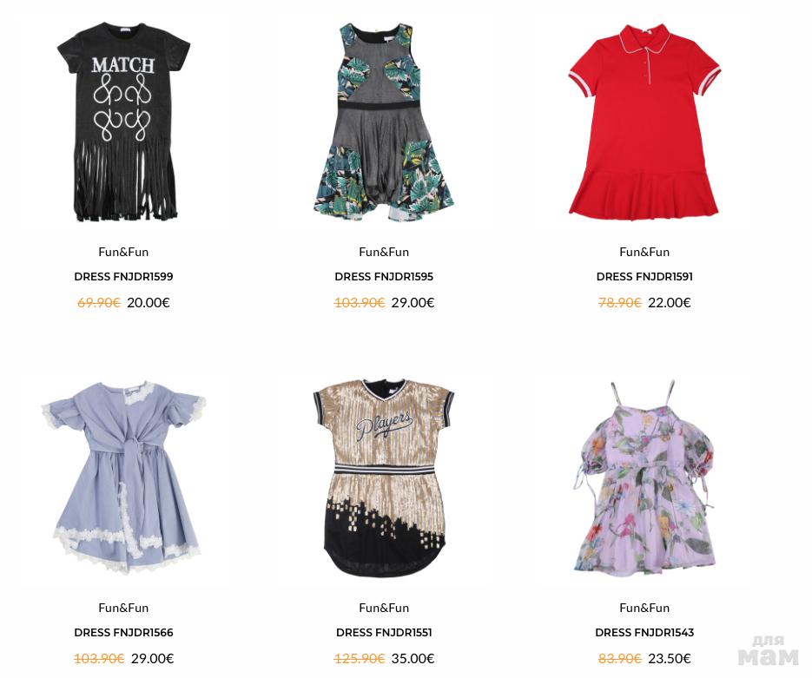
Task: Open the black MATCH fringe dress image
Action: pos(123,122)
